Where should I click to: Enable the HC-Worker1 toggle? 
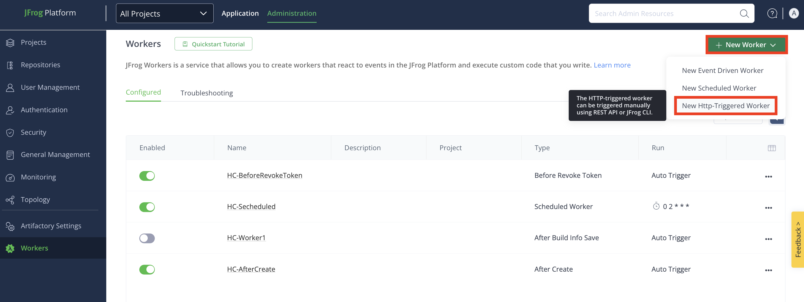[x=147, y=238]
